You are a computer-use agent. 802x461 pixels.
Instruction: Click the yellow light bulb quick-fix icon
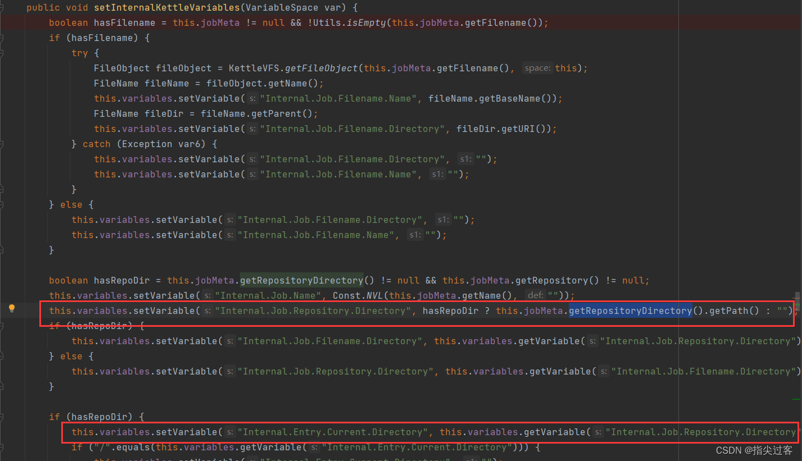[x=12, y=308]
